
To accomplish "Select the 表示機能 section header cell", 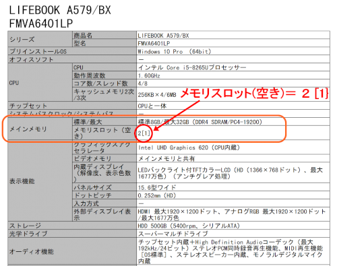I will [x=40, y=181].
